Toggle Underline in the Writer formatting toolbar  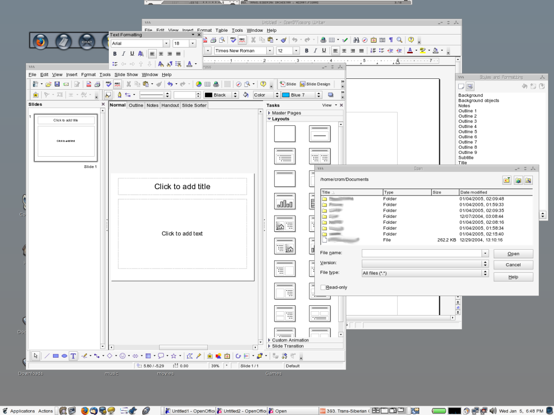tap(324, 50)
